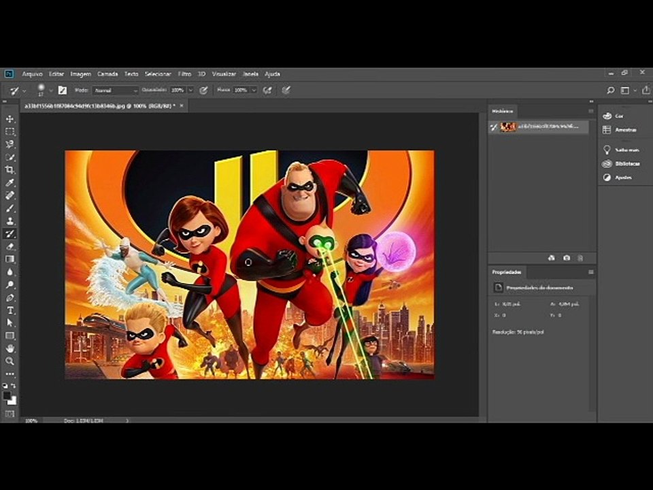Open the Janela menu

(x=250, y=73)
